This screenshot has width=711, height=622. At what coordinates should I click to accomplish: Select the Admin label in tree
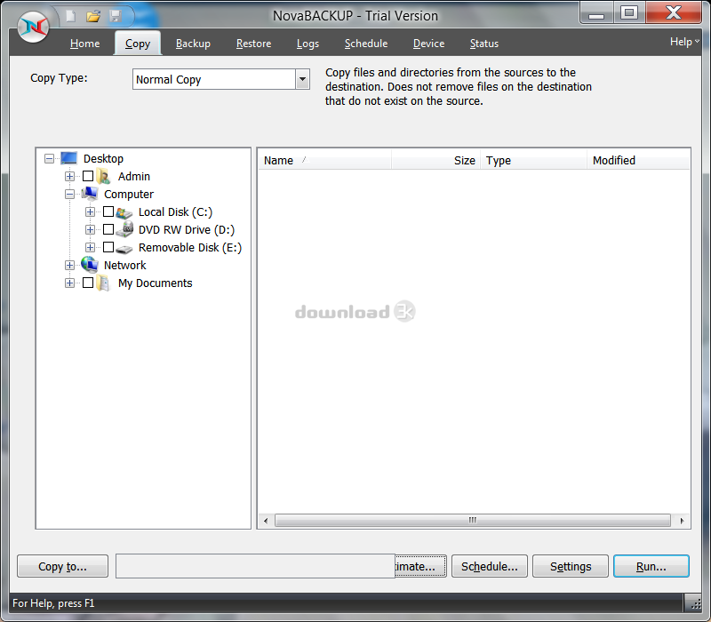tap(134, 176)
